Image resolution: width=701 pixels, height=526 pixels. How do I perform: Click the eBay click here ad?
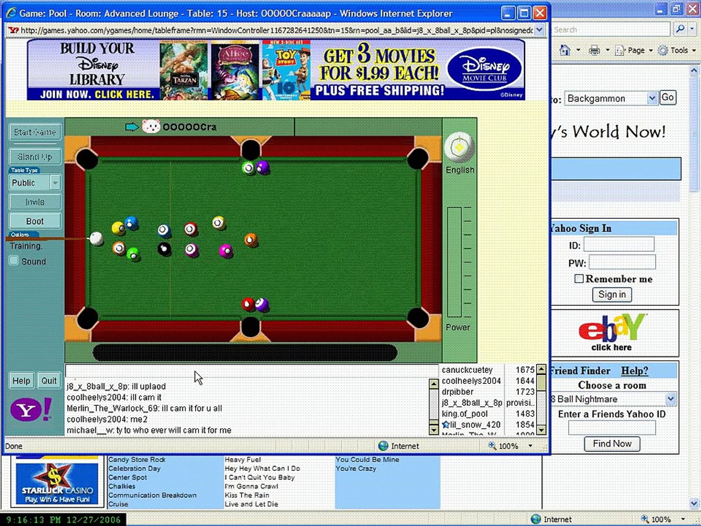coord(612,332)
